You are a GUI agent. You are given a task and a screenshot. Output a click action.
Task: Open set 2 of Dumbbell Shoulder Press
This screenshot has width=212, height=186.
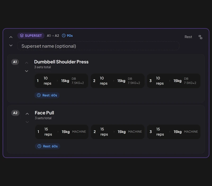(x=117, y=81)
